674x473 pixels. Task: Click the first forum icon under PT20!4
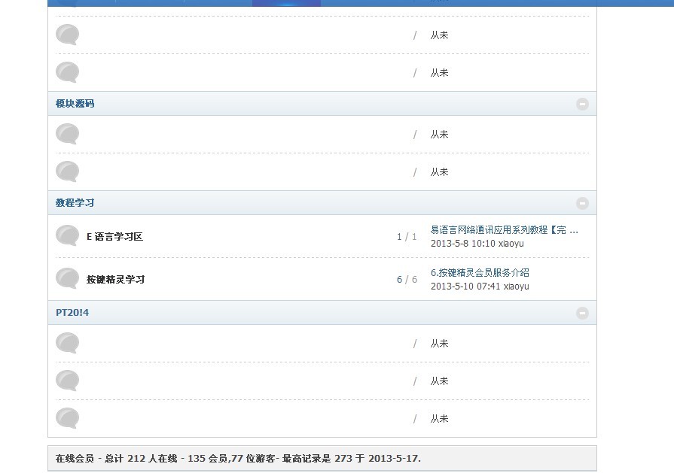coord(66,344)
